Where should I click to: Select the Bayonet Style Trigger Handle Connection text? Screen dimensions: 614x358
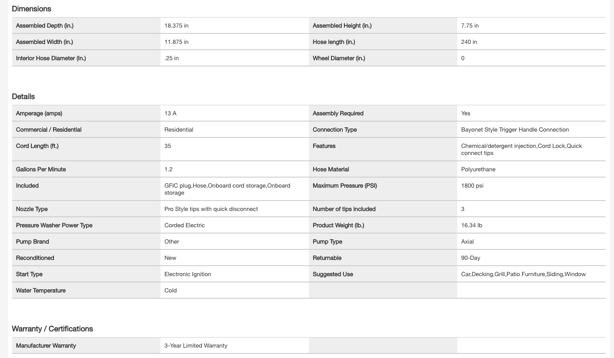(515, 129)
